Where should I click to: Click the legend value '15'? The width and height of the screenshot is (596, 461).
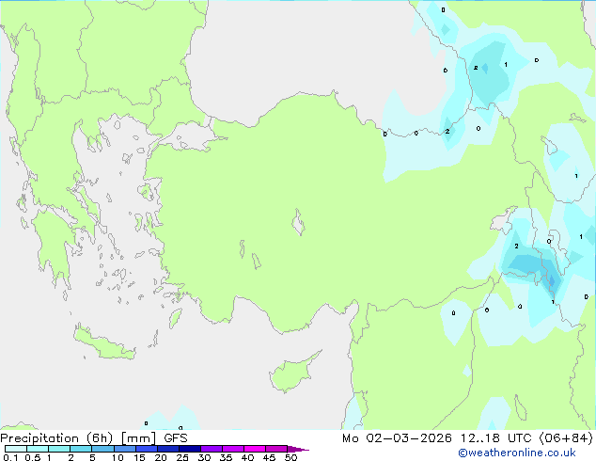point(139,457)
